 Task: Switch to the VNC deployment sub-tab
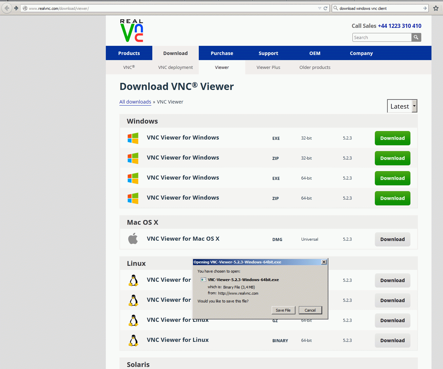pyautogui.click(x=175, y=67)
